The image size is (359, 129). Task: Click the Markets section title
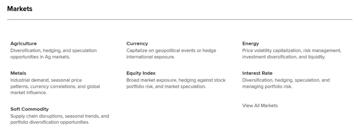click(x=20, y=9)
